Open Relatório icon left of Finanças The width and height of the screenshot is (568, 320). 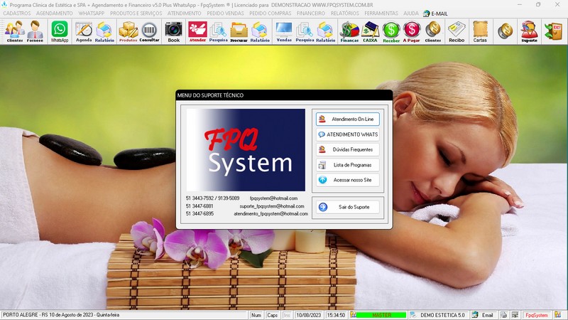pos(325,31)
